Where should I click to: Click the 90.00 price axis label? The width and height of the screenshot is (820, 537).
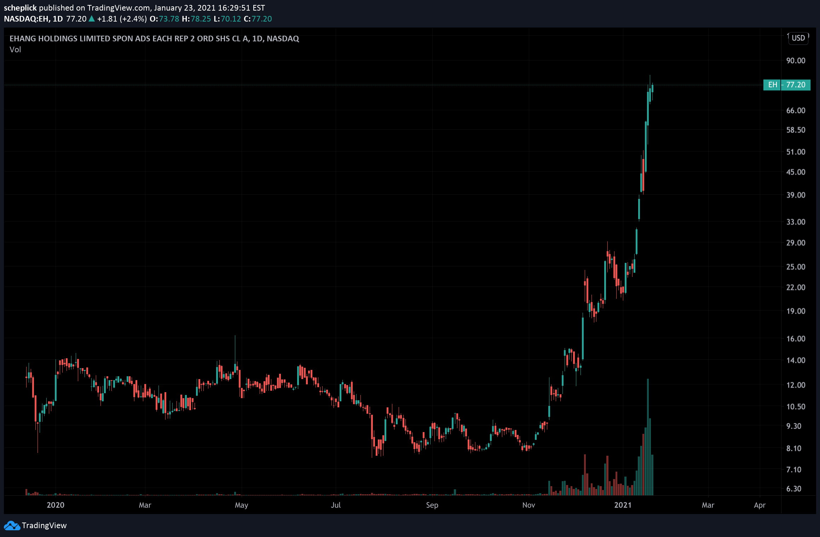[x=796, y=61]
